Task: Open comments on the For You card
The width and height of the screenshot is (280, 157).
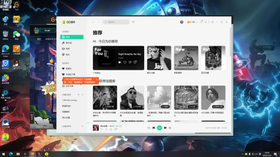Action: pos(135,62)
